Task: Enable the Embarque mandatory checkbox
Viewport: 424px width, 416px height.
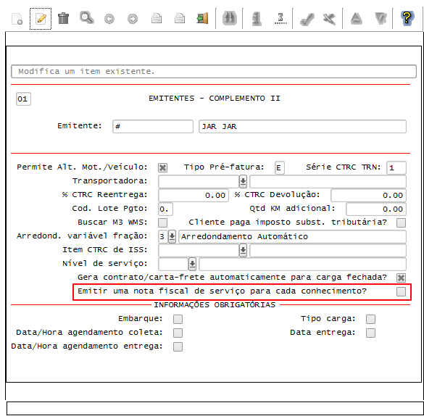Action: 178,319
